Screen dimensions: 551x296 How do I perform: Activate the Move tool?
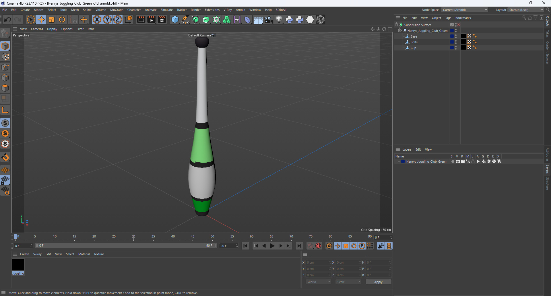point(41,20)
